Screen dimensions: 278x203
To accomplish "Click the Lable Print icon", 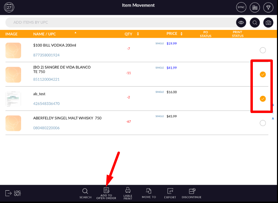I will tap(128, 193).
